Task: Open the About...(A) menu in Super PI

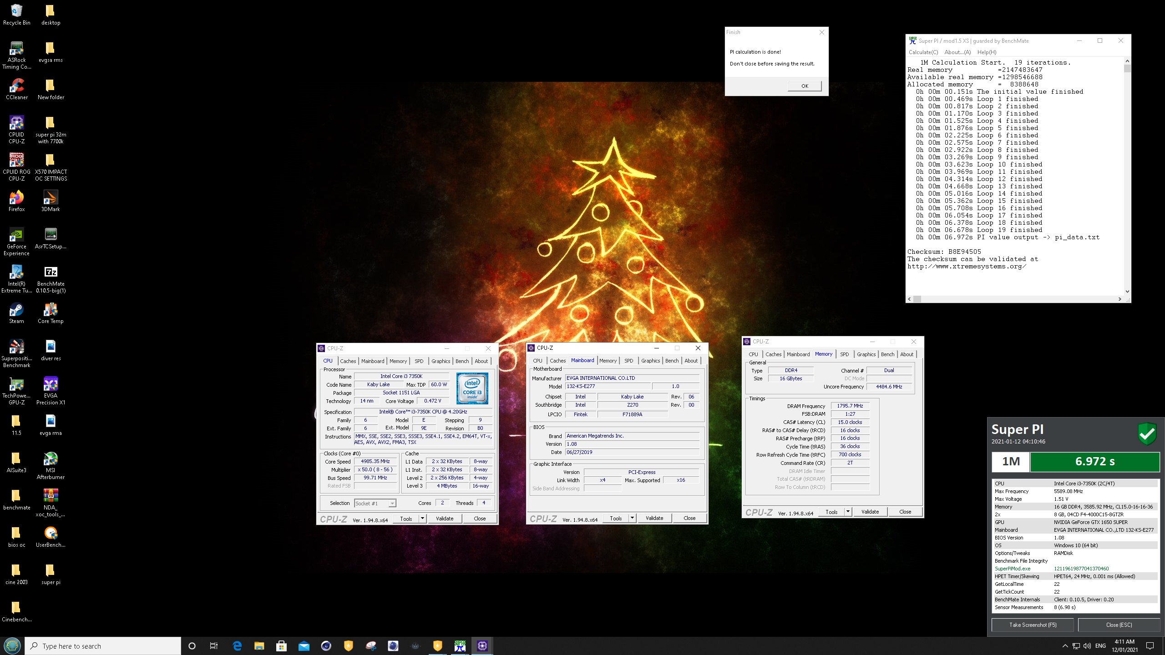Action: point(957,52)
